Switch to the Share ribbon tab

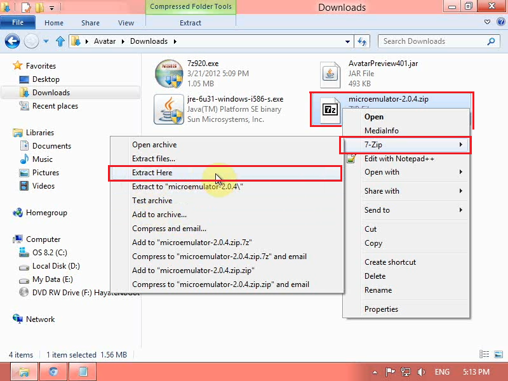click(x=90, y=23)
